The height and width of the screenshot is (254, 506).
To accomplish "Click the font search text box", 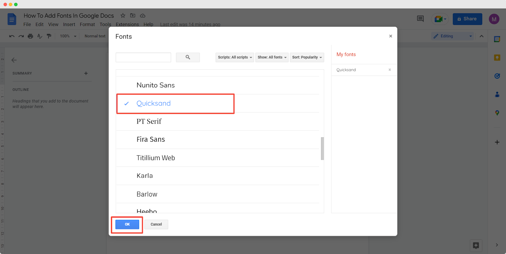I will [143, 57].
